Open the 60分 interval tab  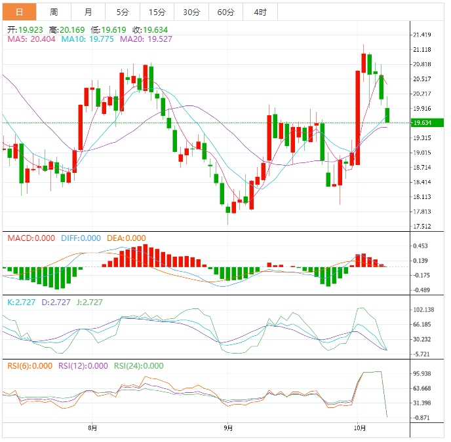(x=226, y=12)
